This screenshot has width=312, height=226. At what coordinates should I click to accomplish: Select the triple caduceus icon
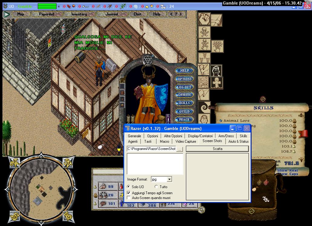(204, 58)
